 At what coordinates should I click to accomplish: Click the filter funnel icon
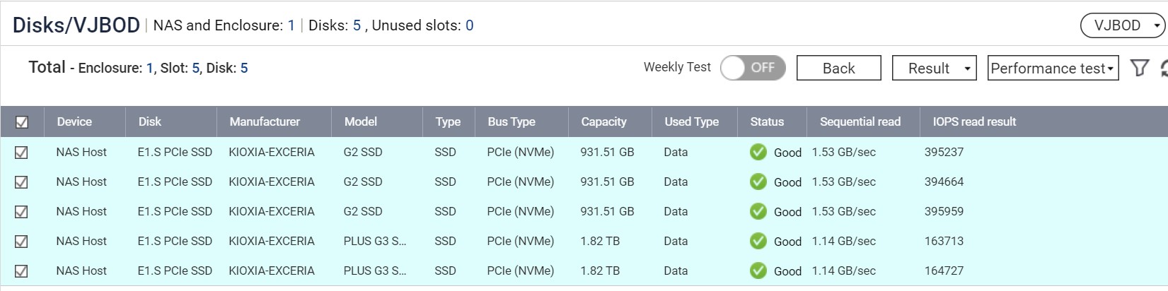(x=1139, y=68)
